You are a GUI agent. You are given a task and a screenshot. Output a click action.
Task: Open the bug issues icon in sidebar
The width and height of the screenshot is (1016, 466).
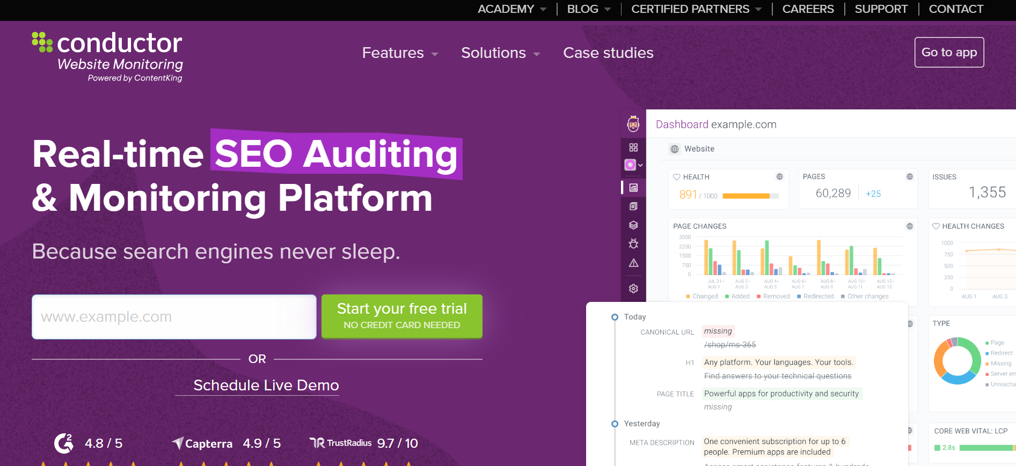(x=633, y=243)
